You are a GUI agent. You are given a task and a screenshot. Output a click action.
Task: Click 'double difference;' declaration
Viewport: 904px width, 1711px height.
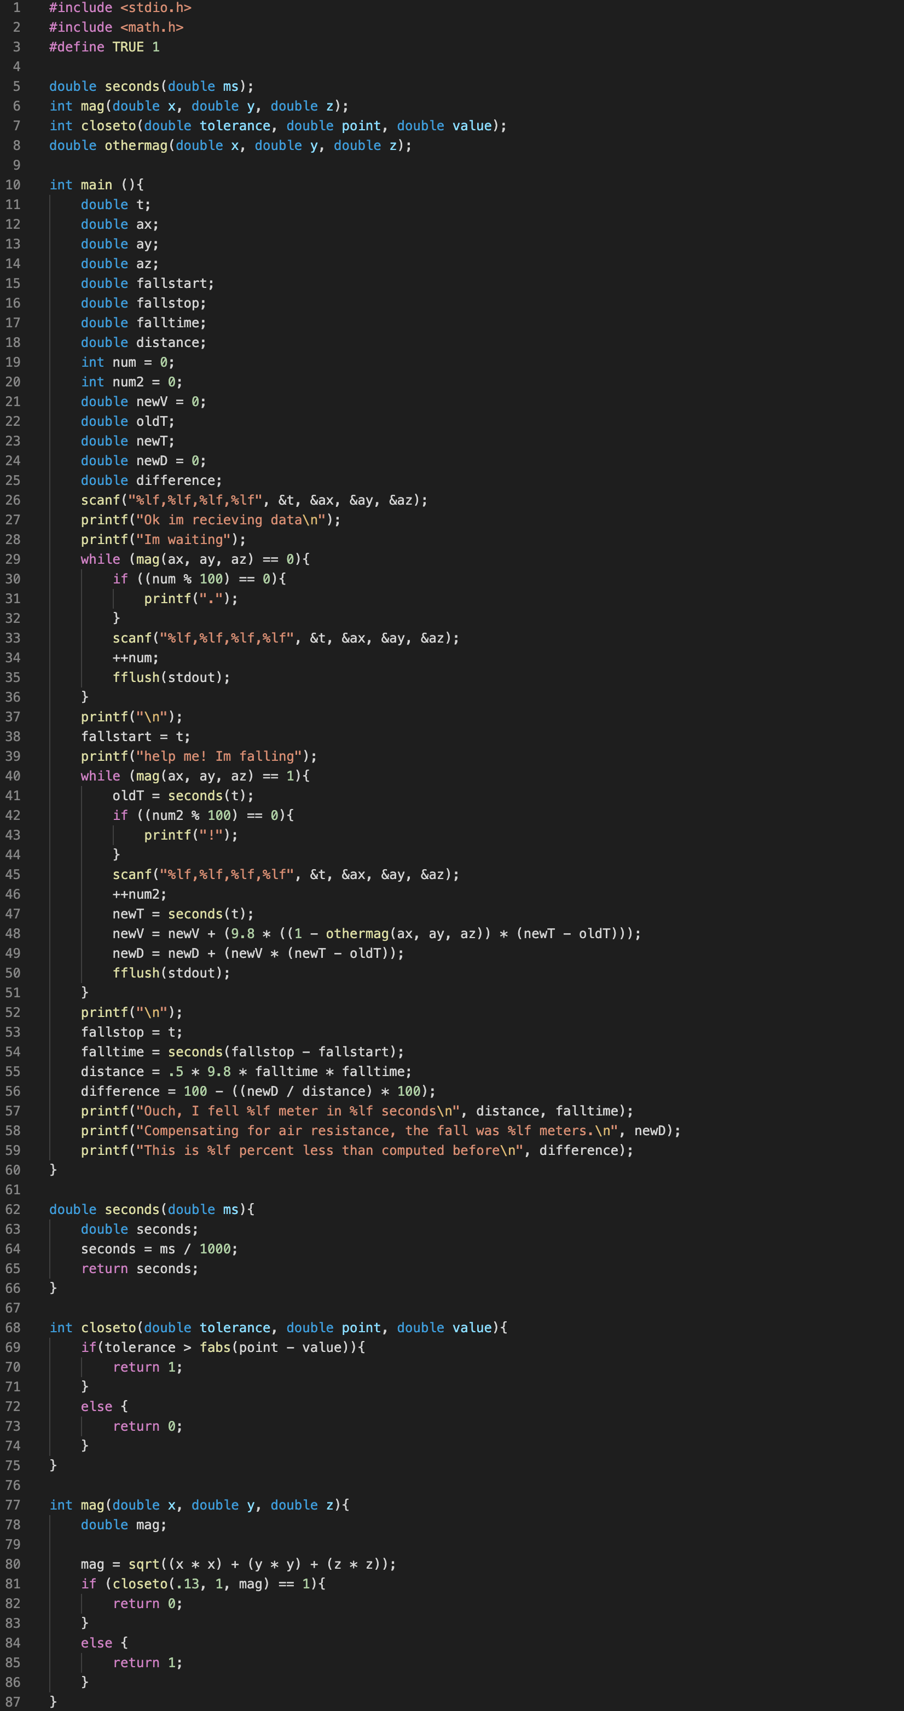coord(152,480)
